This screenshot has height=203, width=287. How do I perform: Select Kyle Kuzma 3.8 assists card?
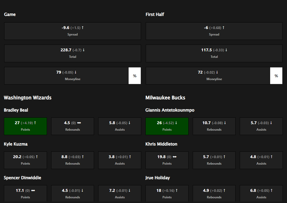[x=120, y=160]
